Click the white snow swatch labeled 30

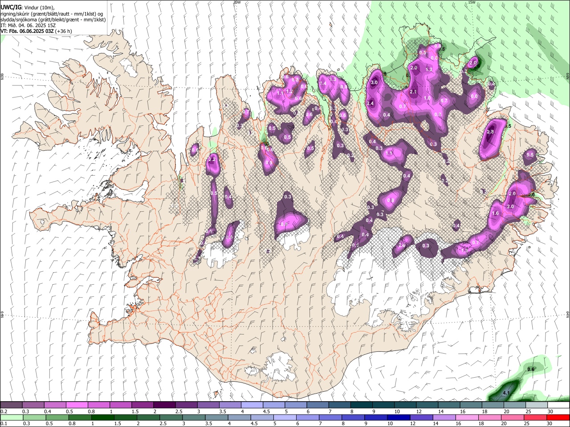click(558, 405)
